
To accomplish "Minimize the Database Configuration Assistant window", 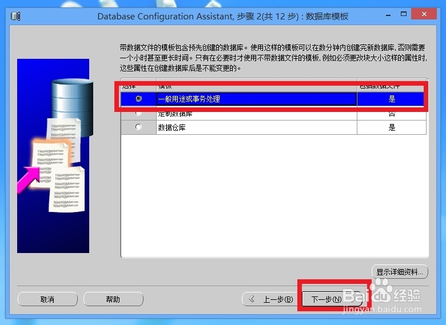I will 388,14.
